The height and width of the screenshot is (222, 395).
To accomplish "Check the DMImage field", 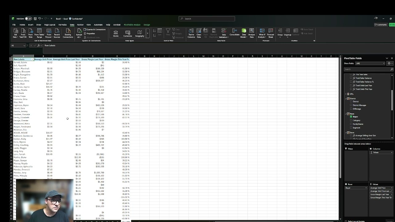I will (351, 109).
